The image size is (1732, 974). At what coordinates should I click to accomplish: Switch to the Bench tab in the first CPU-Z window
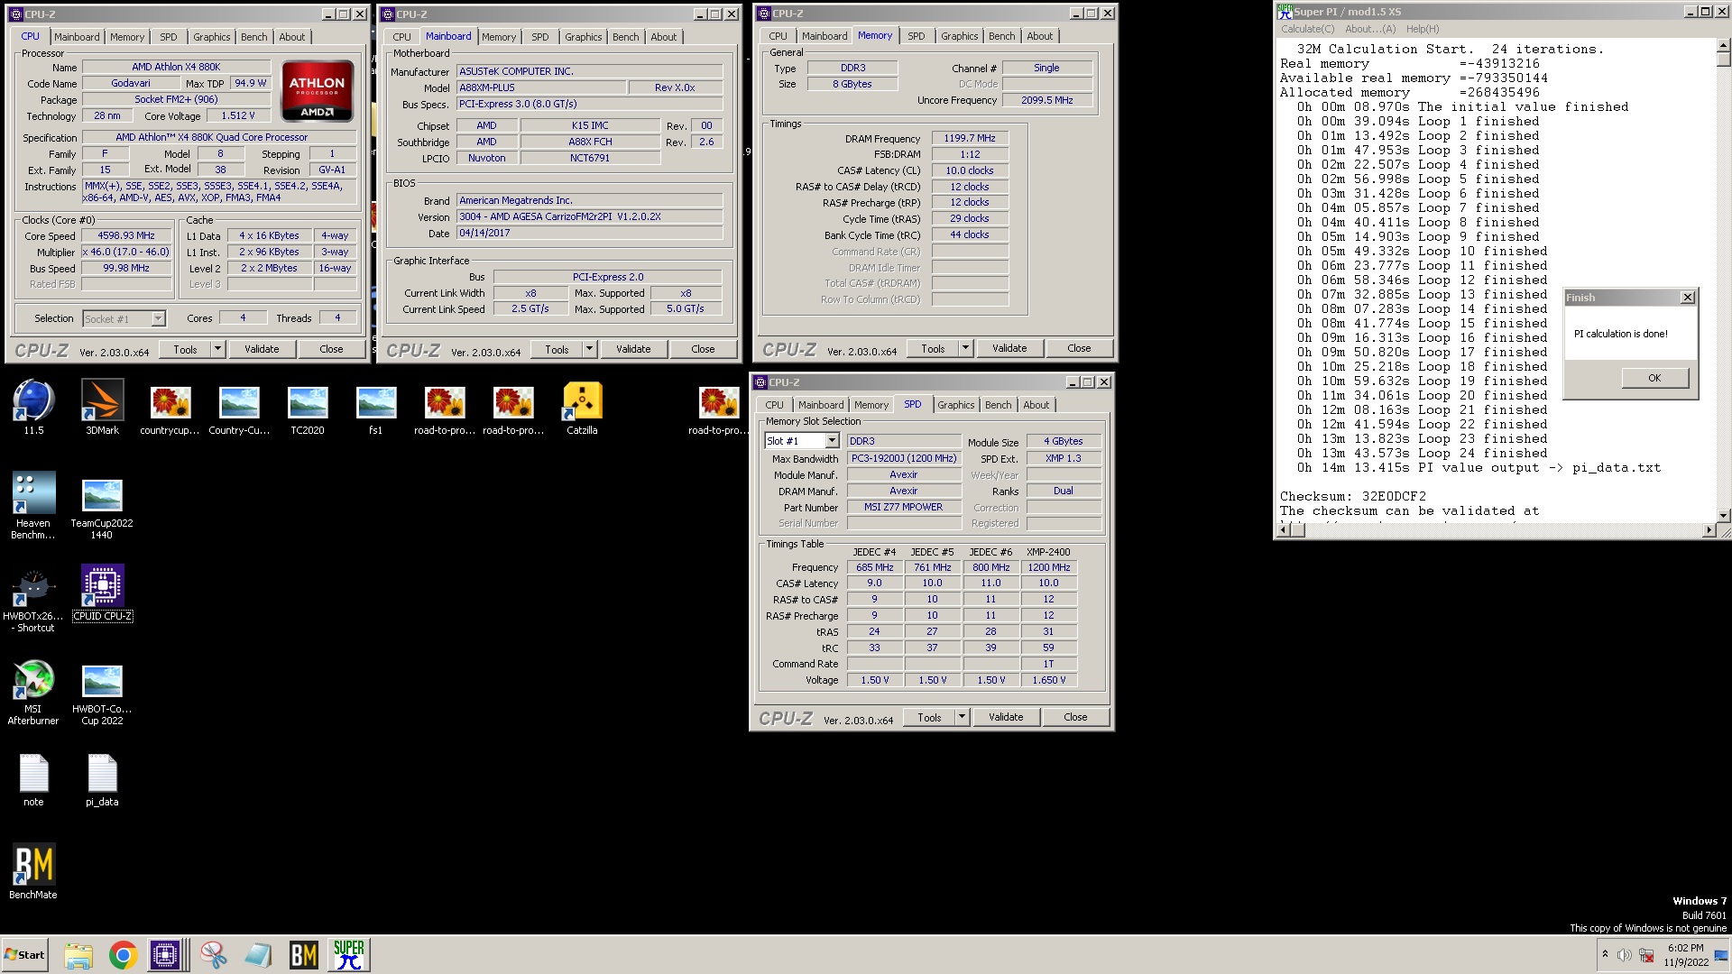(253, 37)
